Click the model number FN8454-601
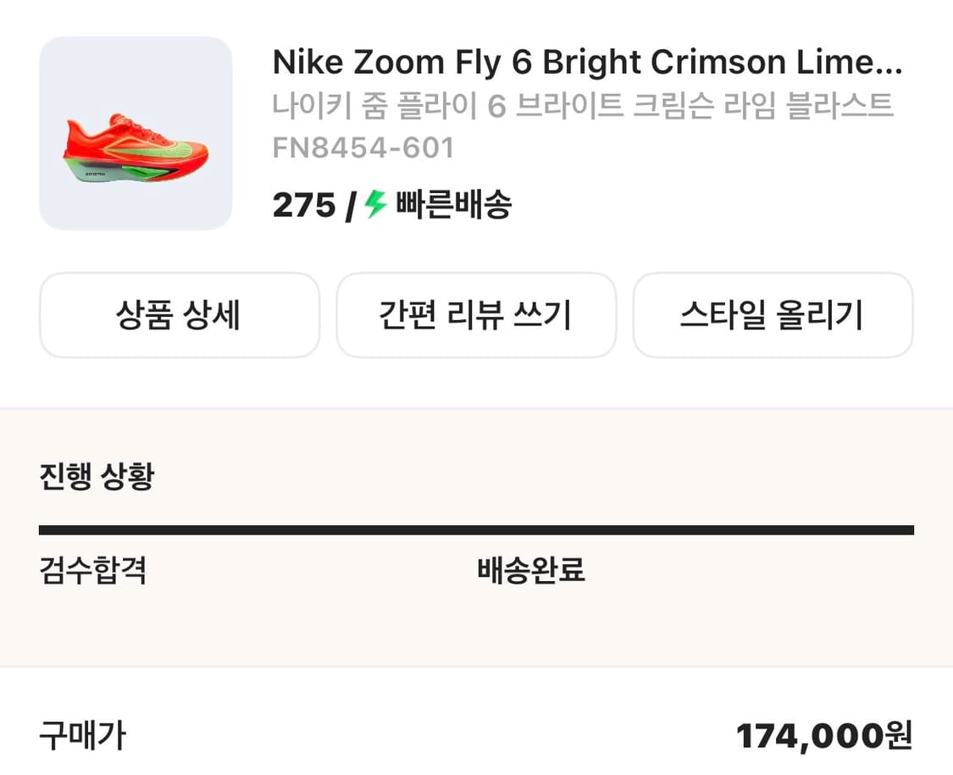Viewport: 953px width, 775px height. pyautogui.click(x=363, y=148)
